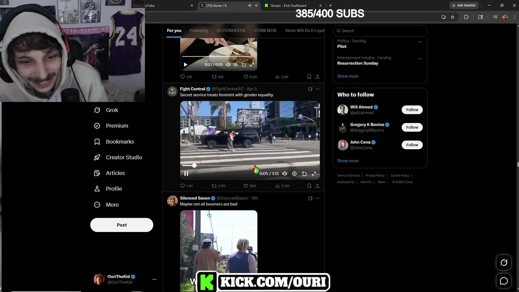The image size is (519, 292).
Task: Repost the post with 195 reposts
Action: [x=218, y=77]
